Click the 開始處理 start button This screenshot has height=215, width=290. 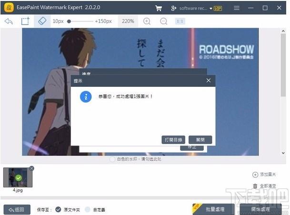[260, 209]
